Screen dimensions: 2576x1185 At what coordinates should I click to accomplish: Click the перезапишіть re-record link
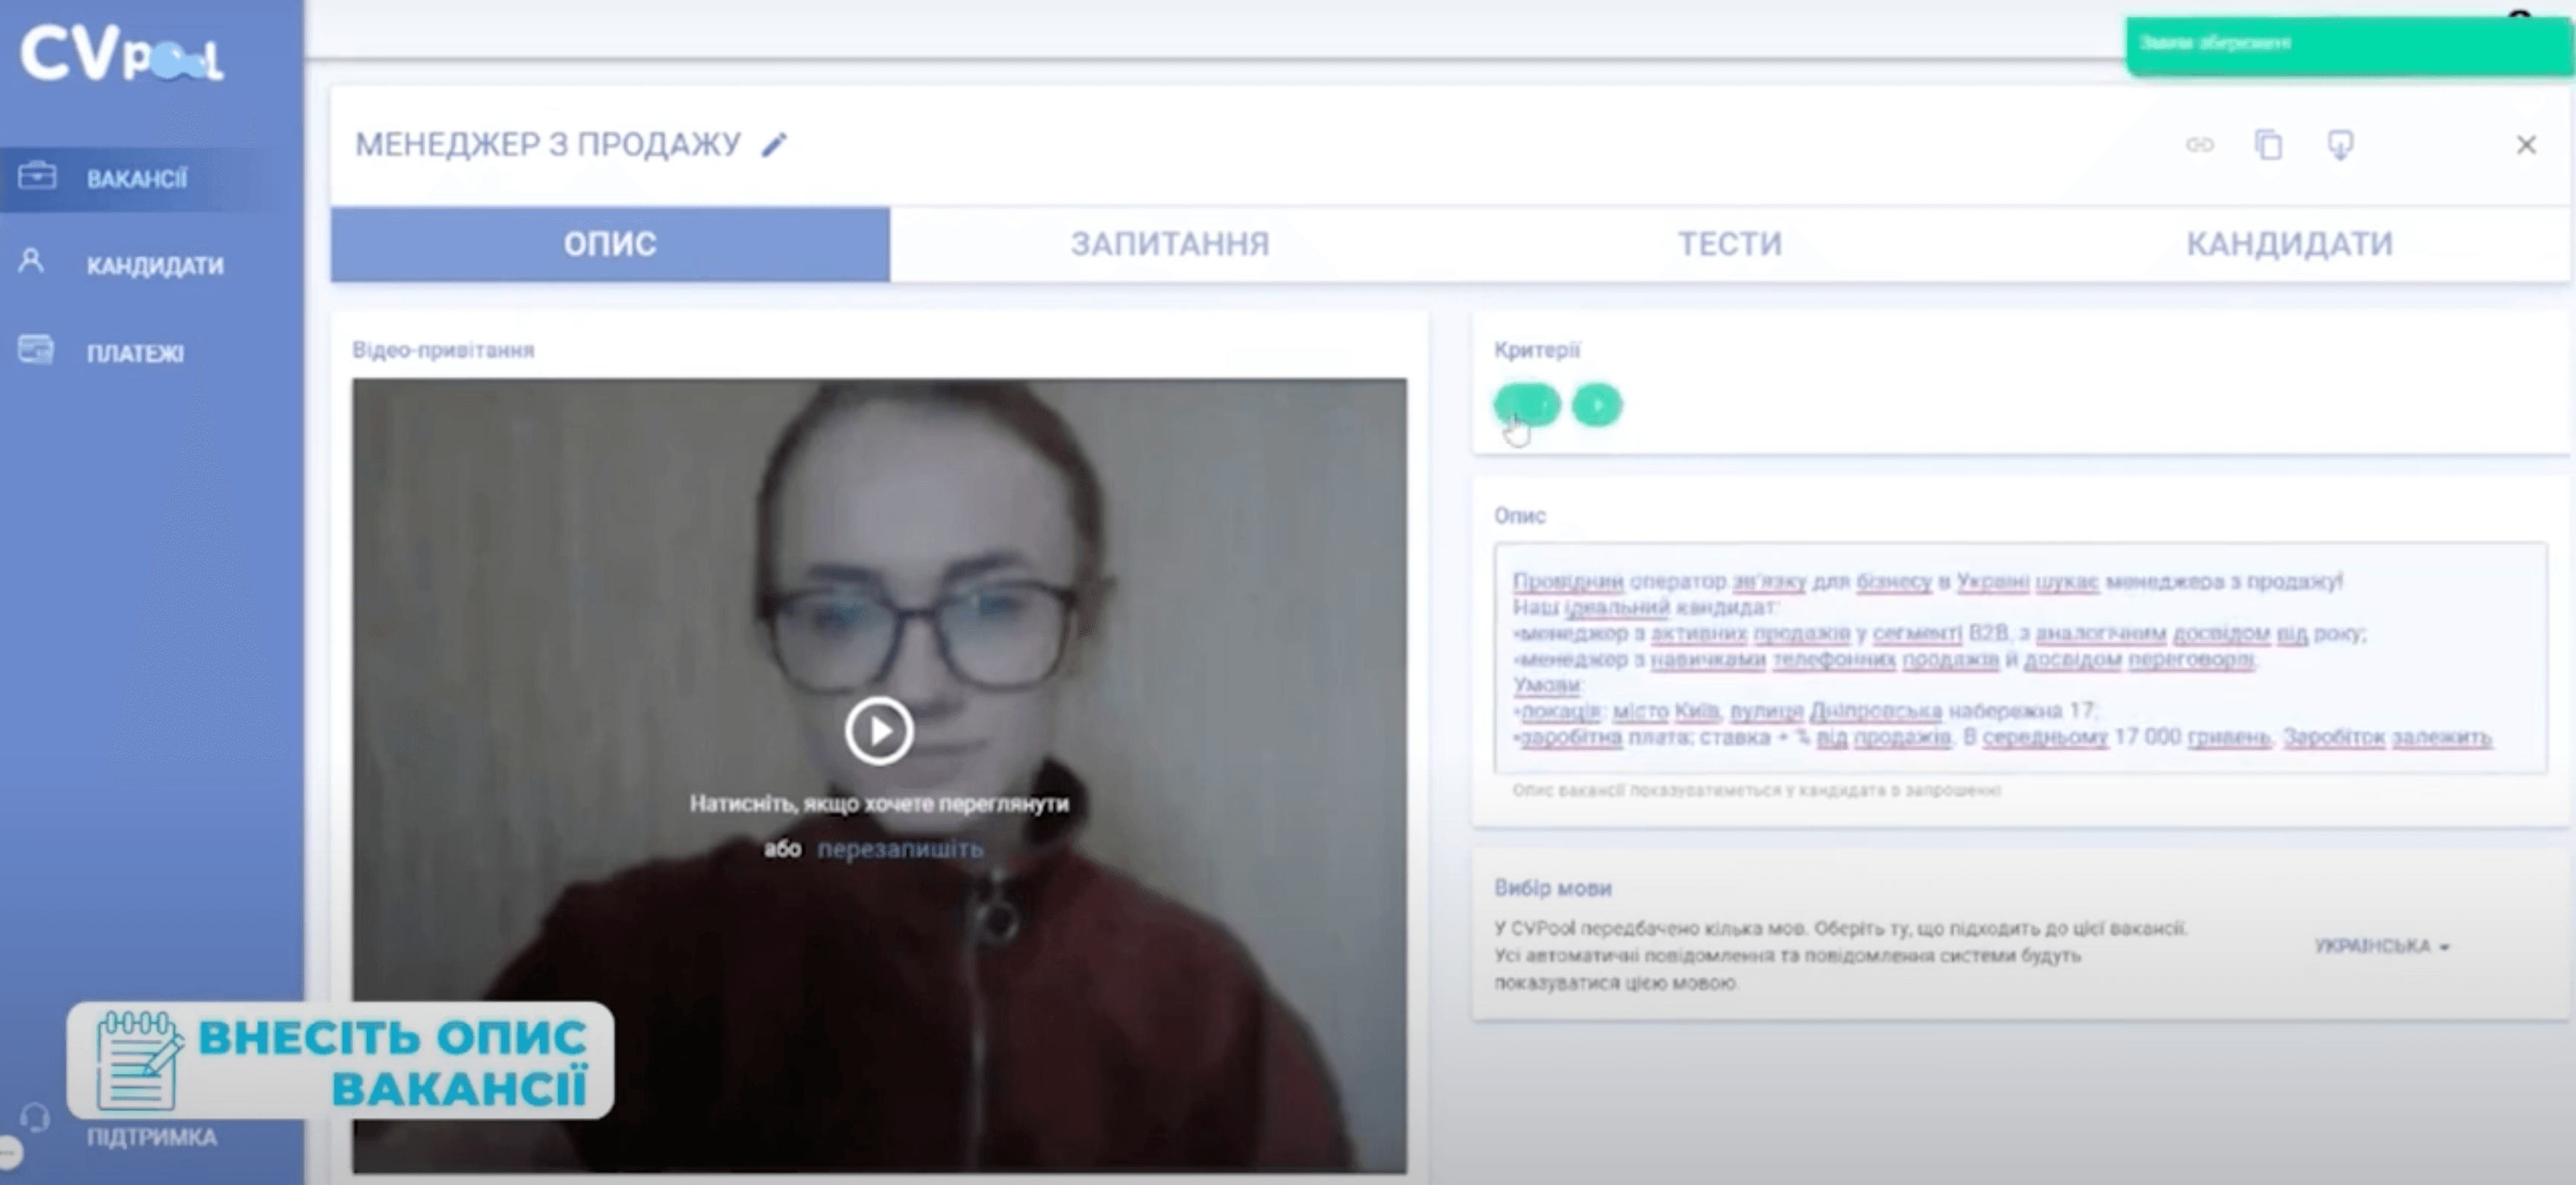[900, 849]
